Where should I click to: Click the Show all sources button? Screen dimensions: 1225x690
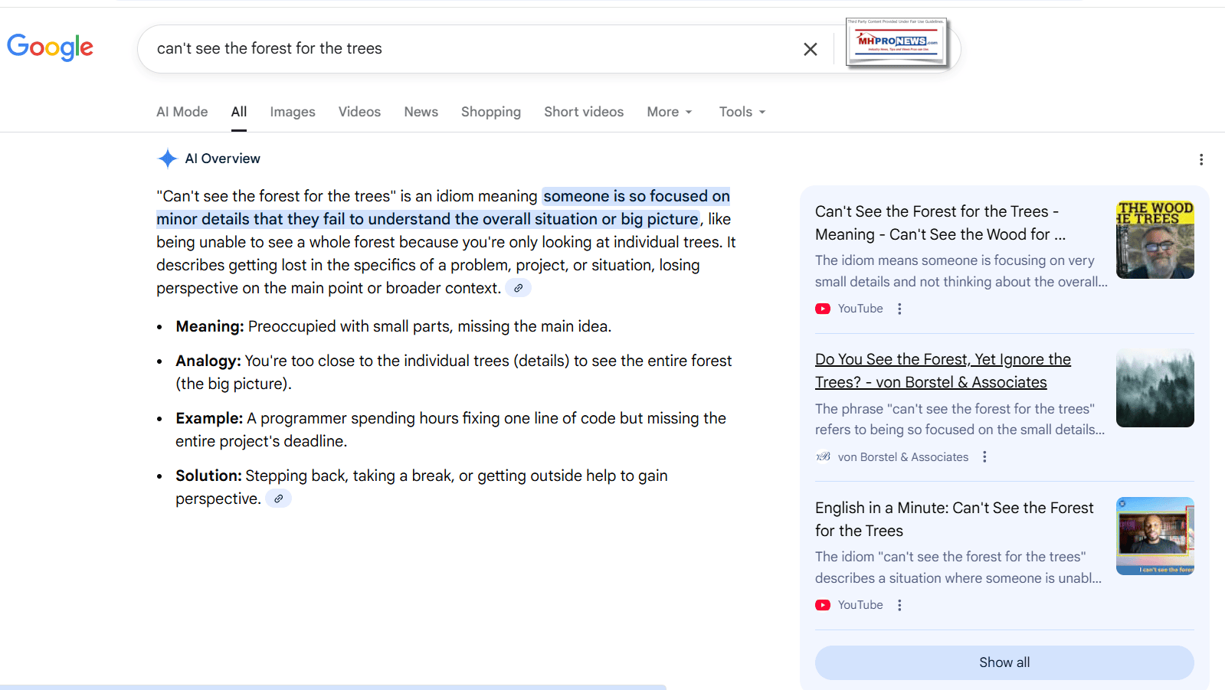pos(1004,662)
